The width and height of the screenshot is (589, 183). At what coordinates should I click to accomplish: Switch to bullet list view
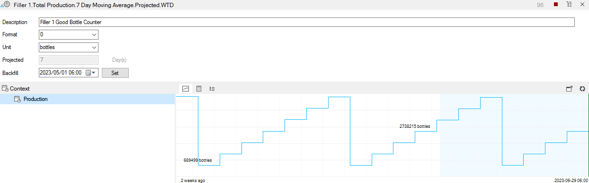click(x=212, y=88)
